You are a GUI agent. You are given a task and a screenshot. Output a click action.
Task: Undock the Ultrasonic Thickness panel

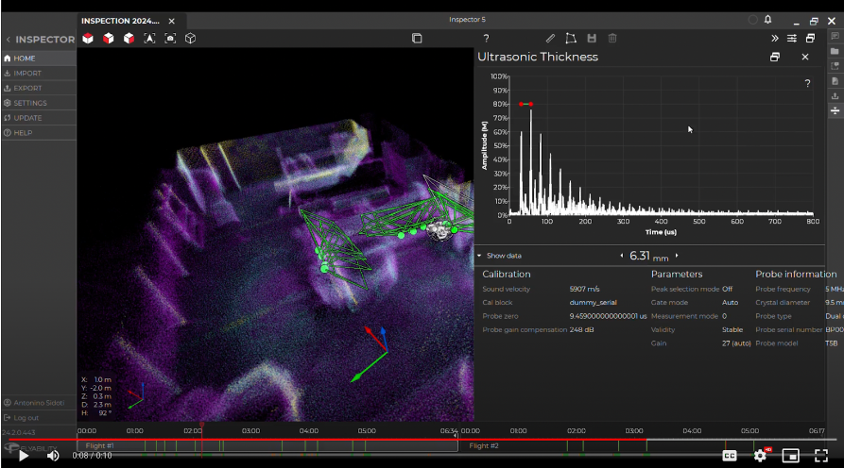point(775,57)
